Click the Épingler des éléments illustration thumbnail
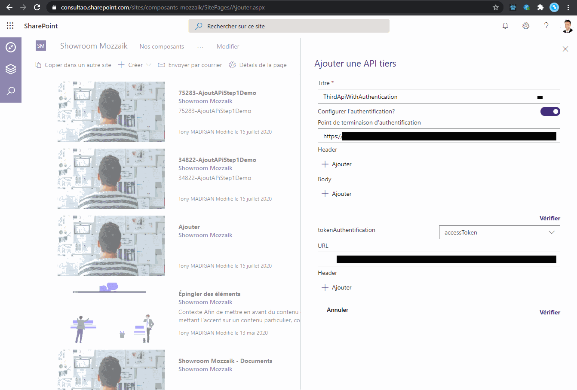Viewport: 577px width, 390px height. point(111,313)
